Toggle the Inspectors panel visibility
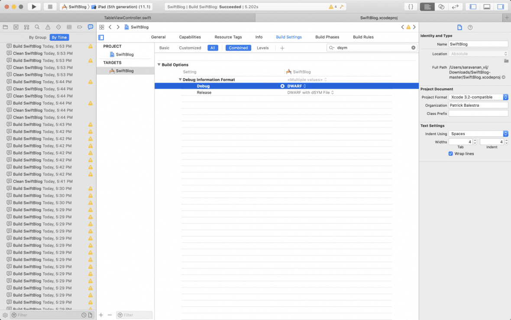511x320 pixels. pyautogui.click(x=501, y=7)
